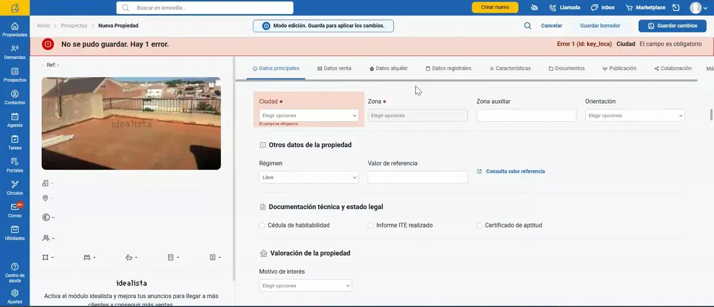Click the Zona auxiliar input field

(x=526, y=116)
